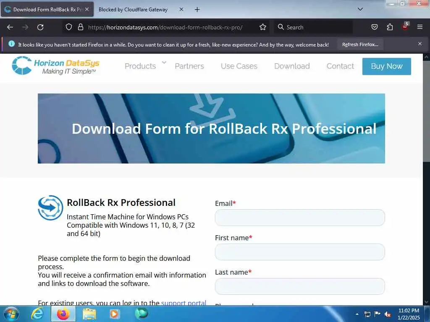Open Windows Explorer folder in taskbar
Screen dimensions: 430x322
click(89, 314)
